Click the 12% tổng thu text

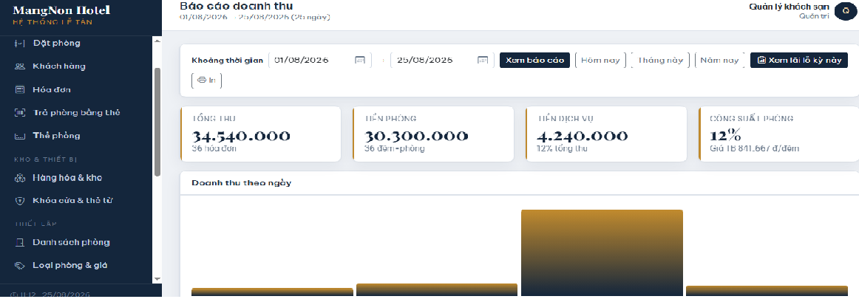point(562,148)
